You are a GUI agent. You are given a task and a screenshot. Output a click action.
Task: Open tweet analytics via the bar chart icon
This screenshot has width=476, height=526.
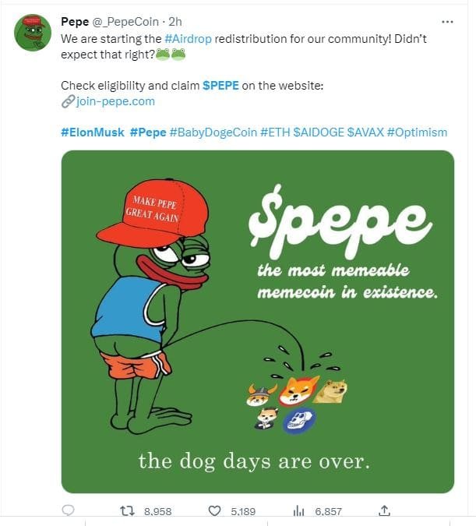(x=297, y=510)
